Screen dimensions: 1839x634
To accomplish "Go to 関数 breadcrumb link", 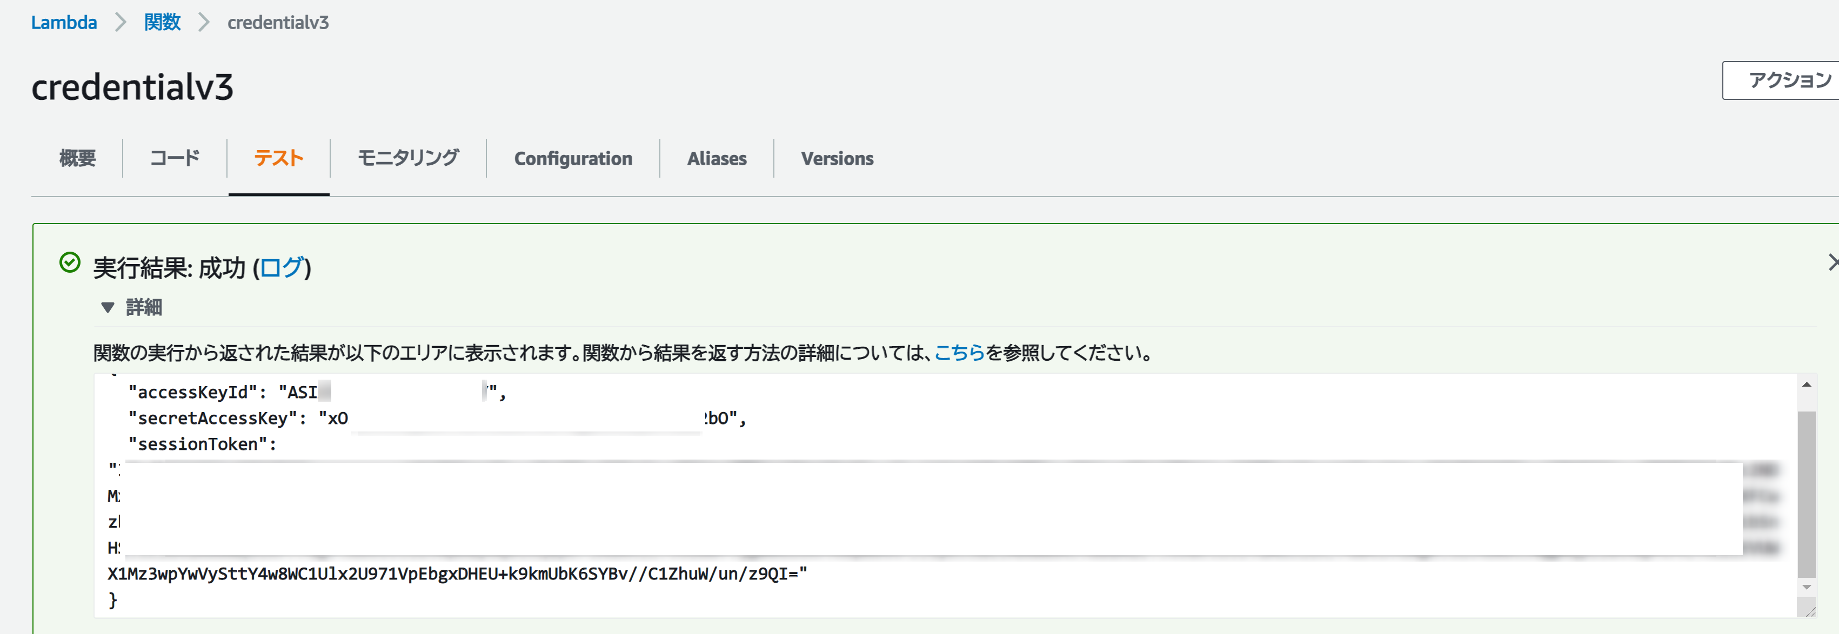I will (162, 23).
